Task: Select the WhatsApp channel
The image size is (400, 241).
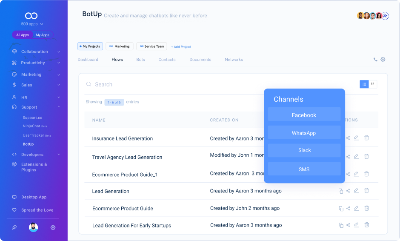Action: tap(304, 133)
